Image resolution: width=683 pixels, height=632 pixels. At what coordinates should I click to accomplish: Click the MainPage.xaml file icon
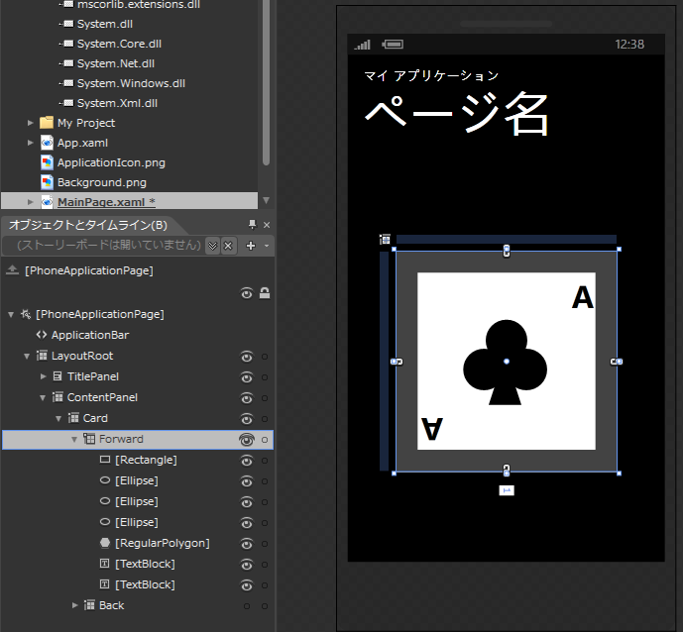(x=47, y=201)
